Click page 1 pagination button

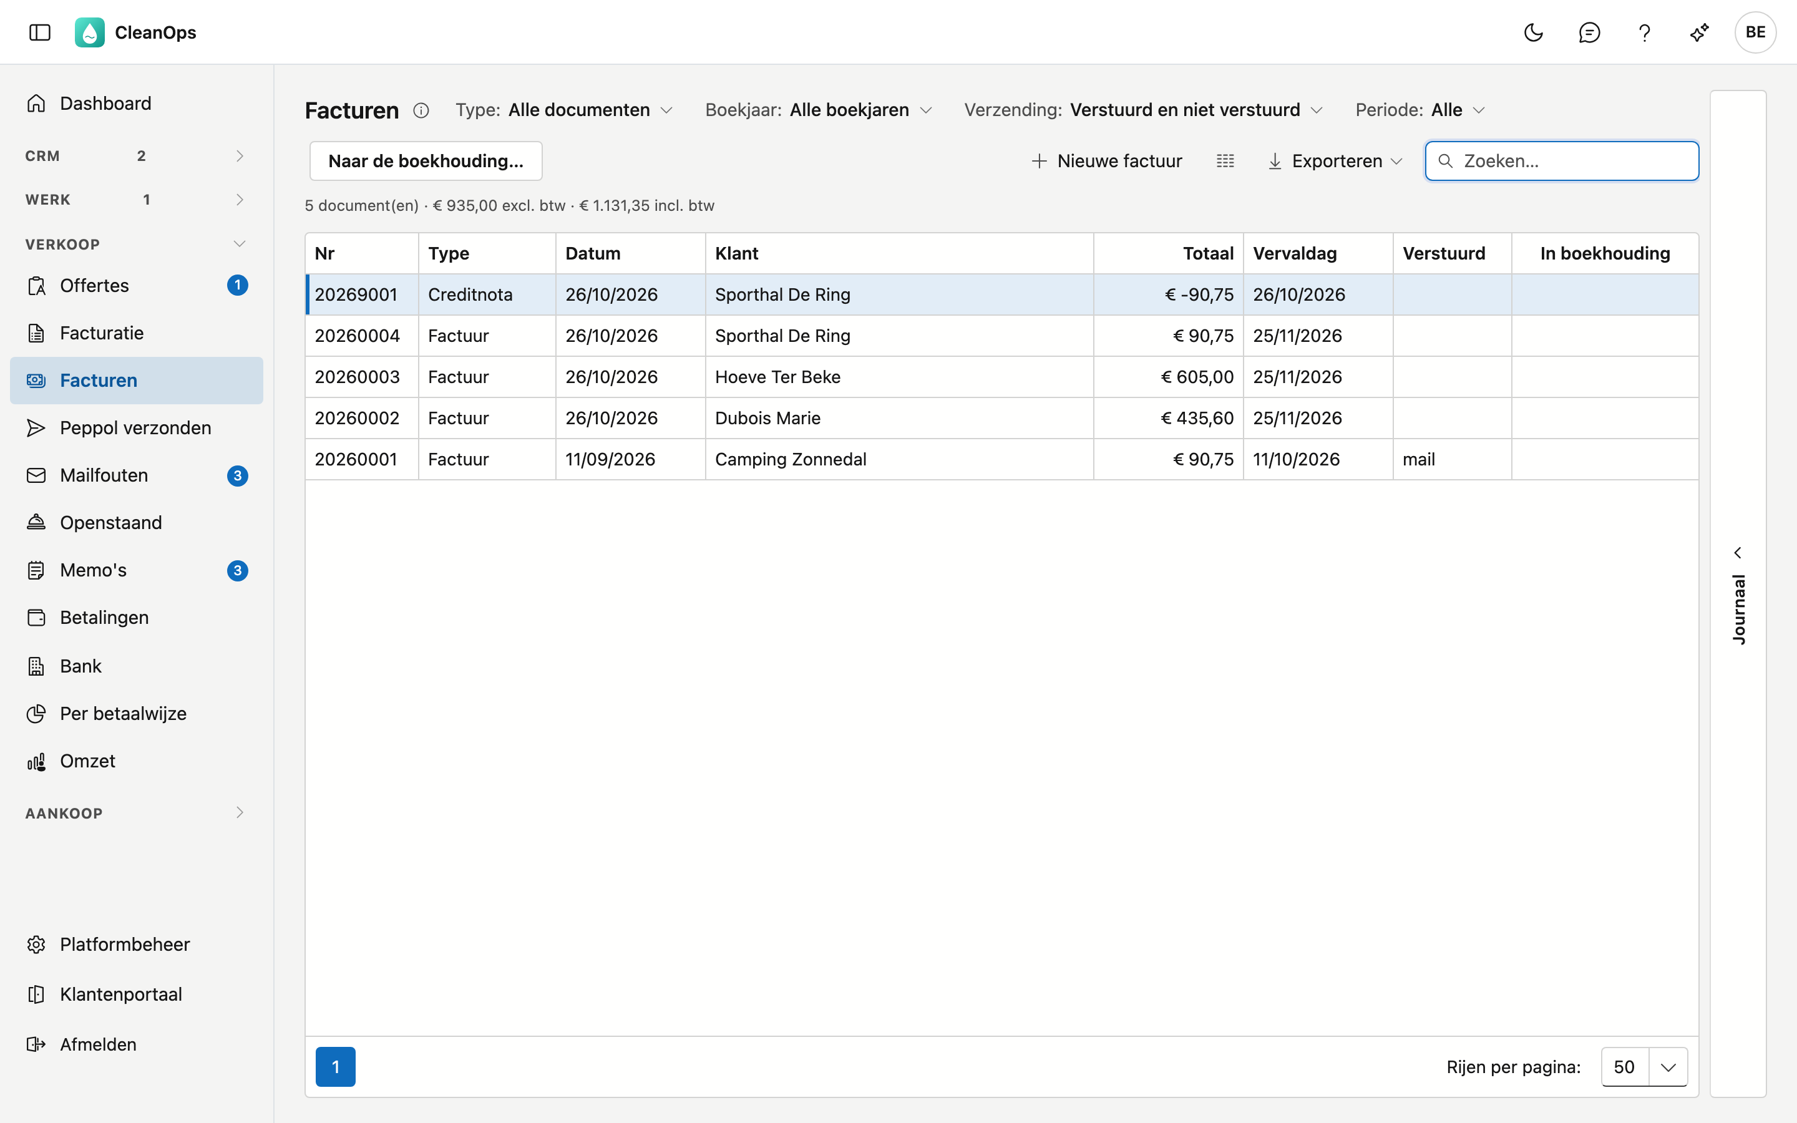pos(335,1067)
